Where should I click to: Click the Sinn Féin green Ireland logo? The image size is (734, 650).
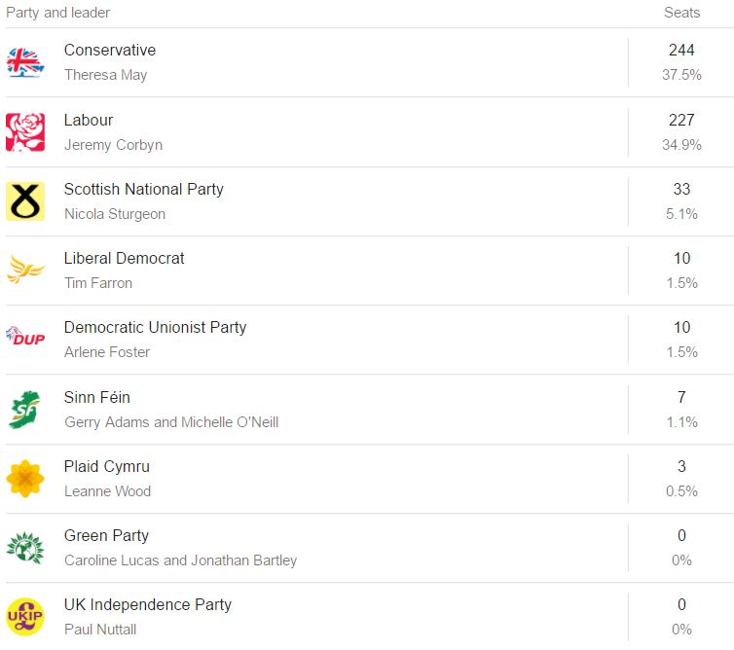point(24,410)
